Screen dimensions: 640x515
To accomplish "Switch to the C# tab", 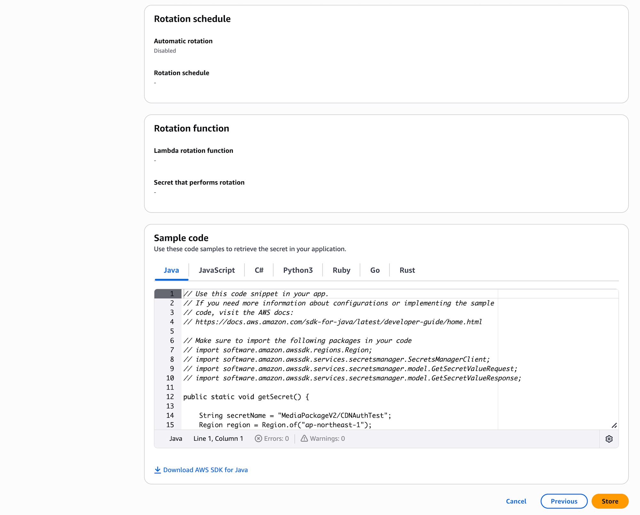I will (x=259, y=270).
